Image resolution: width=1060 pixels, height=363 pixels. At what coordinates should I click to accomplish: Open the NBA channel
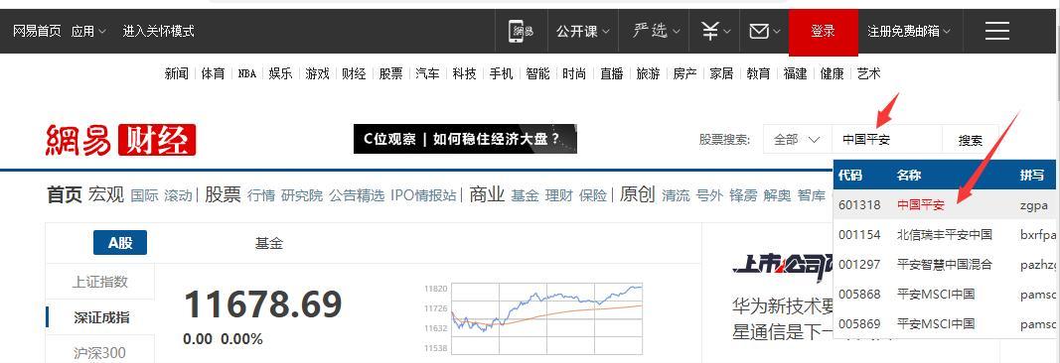click(x=247, y=73)
